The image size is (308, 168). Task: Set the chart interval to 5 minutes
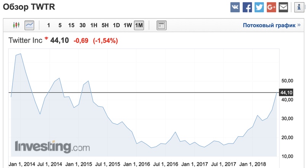[60, 25]
